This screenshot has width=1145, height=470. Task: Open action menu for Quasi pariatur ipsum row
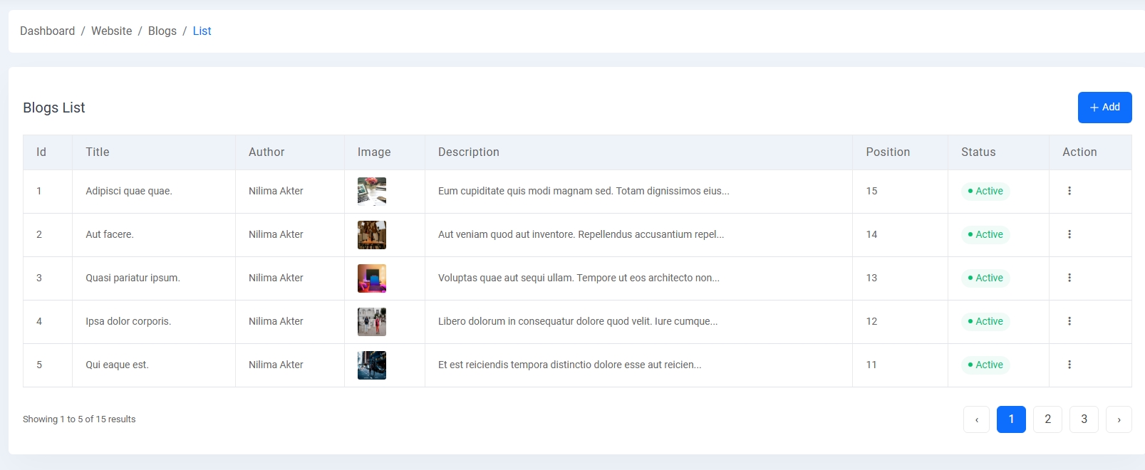point(1069,278)
